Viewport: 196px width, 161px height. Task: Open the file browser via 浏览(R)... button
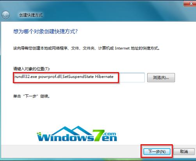(x=161, y=78)
